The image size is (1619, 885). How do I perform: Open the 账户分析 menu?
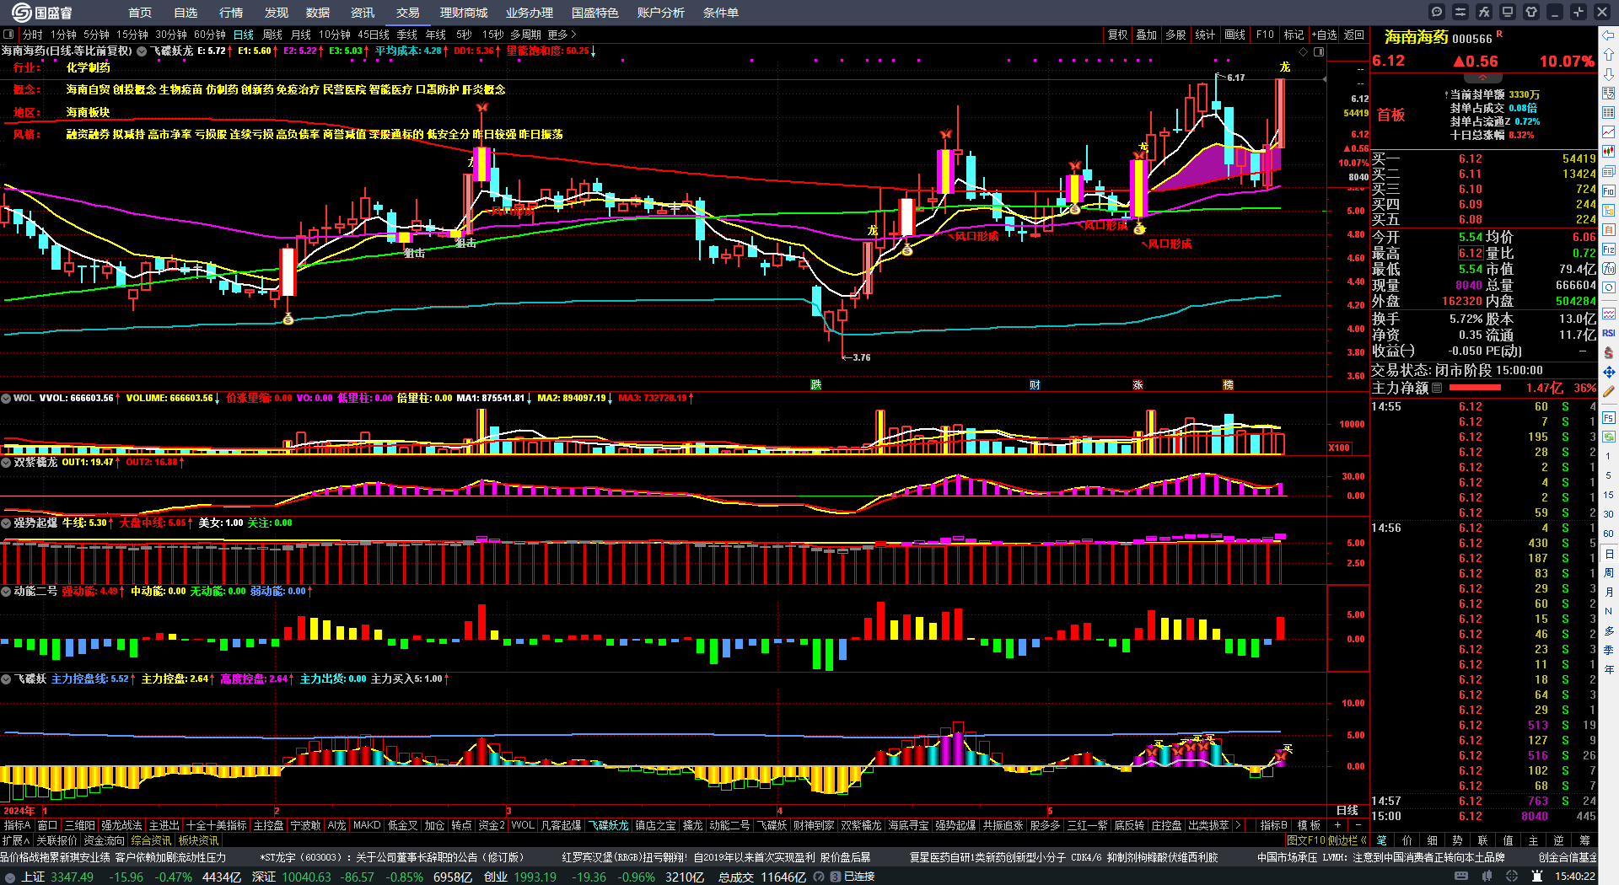(661, 13)
